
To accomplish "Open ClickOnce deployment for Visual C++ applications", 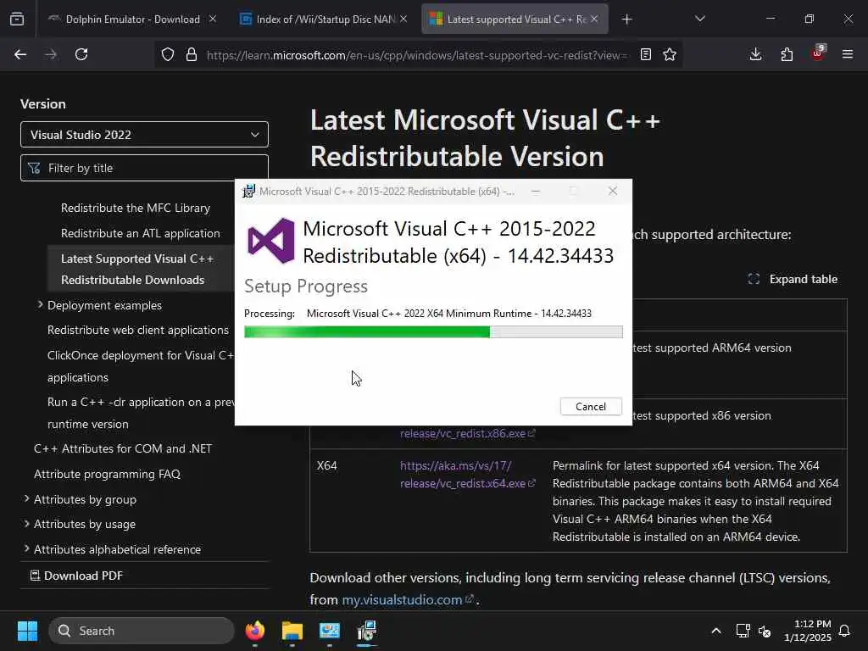I will [x=141, y=366].
